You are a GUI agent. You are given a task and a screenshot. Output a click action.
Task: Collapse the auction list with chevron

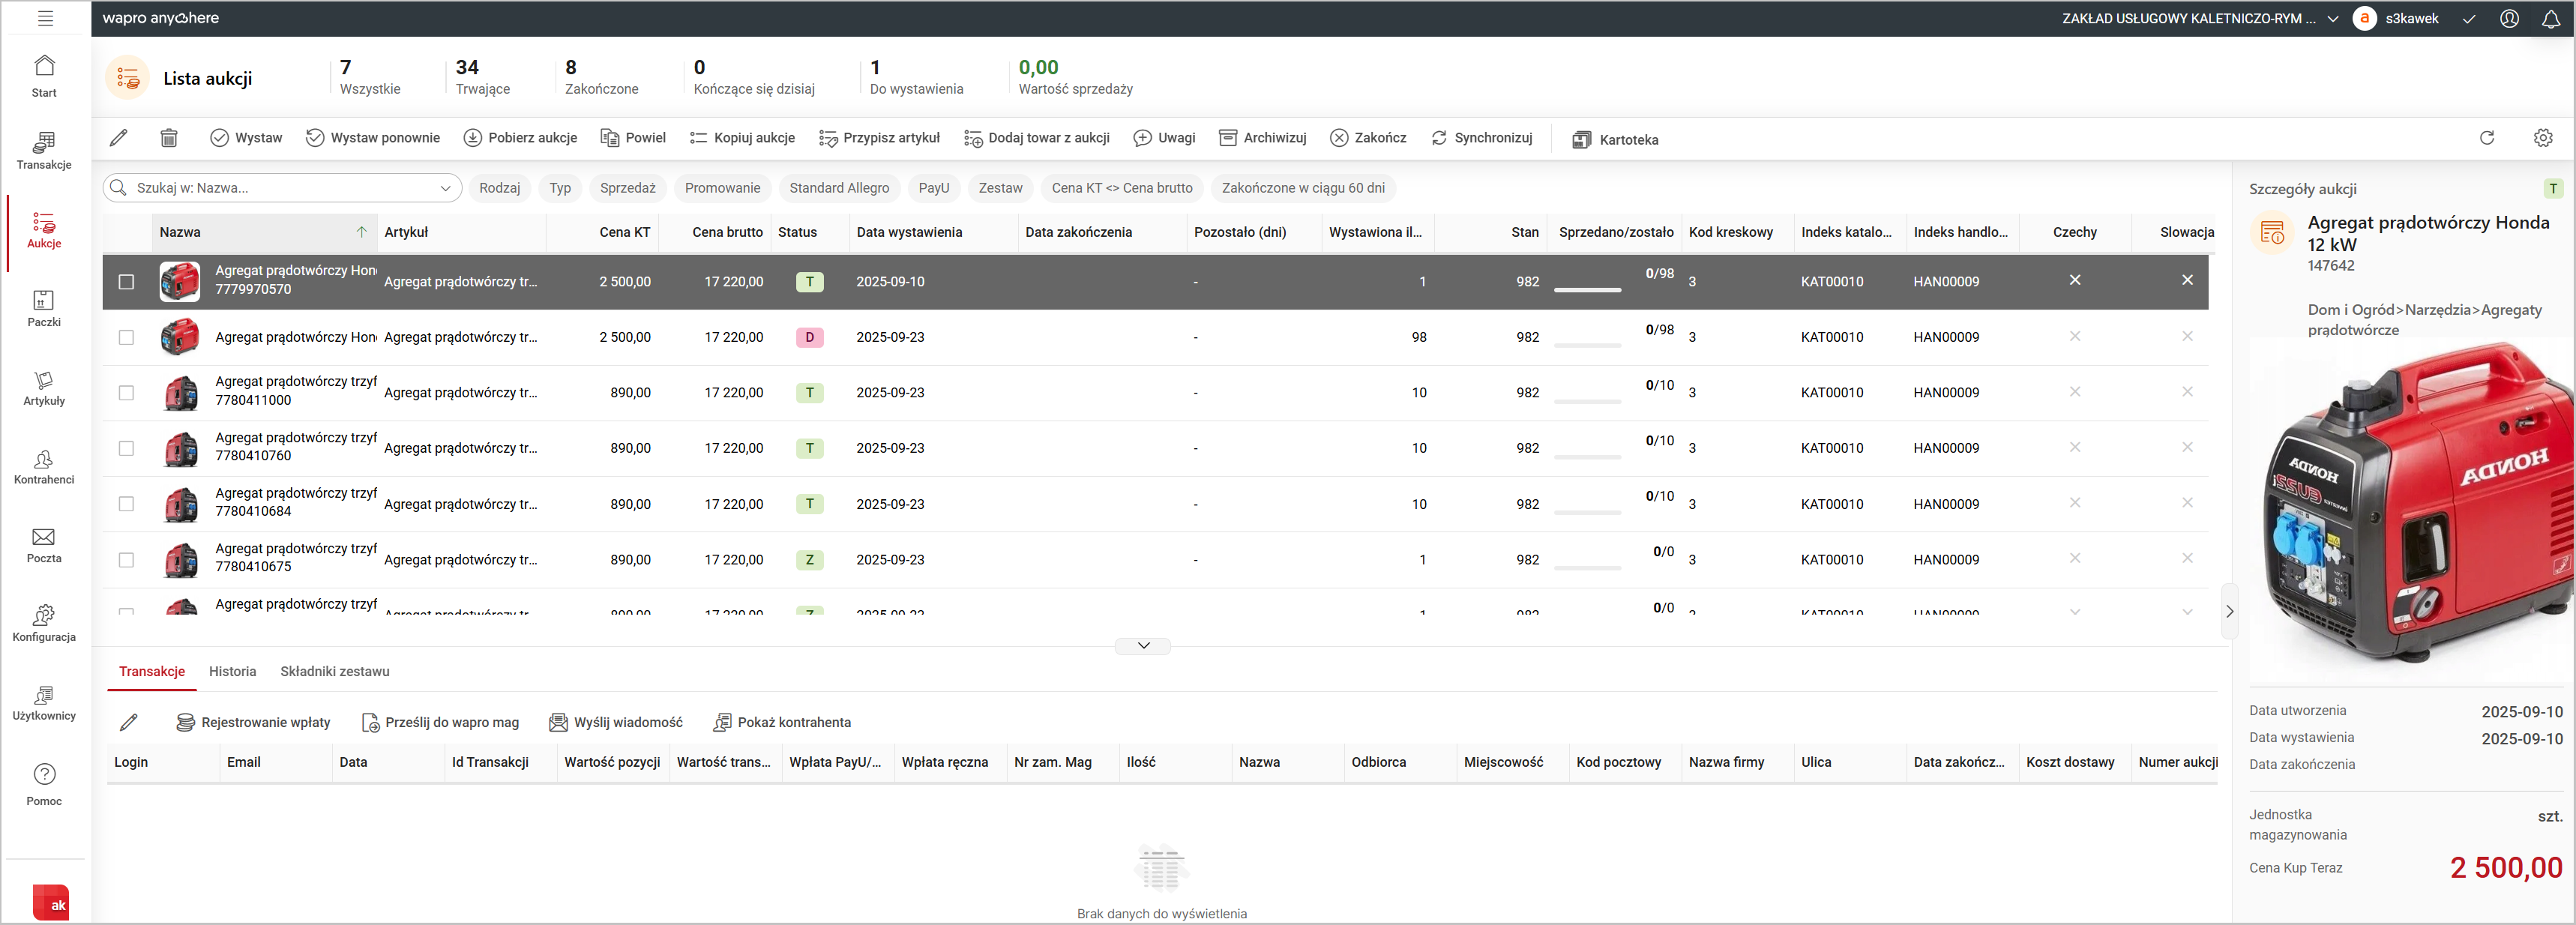[x=1143, y=646]
